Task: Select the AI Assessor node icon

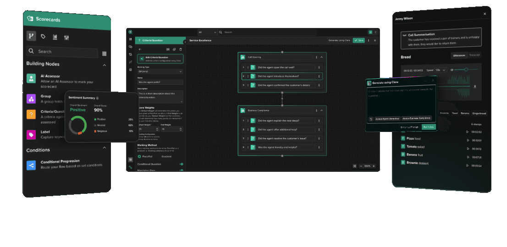Action: coord(31,78)
